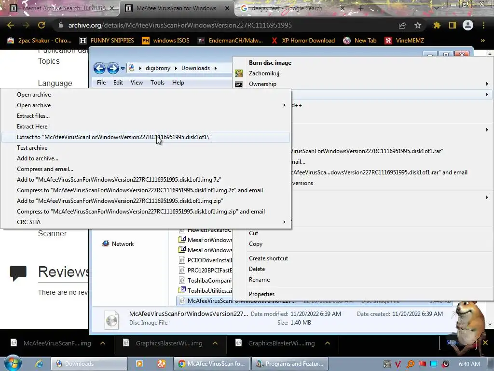Click digibrony in the Explorer breadcrumb
494x371 pixels.
158,68
